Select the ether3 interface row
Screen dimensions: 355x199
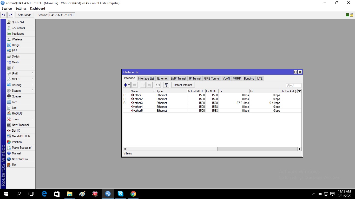tap(212, 103)
